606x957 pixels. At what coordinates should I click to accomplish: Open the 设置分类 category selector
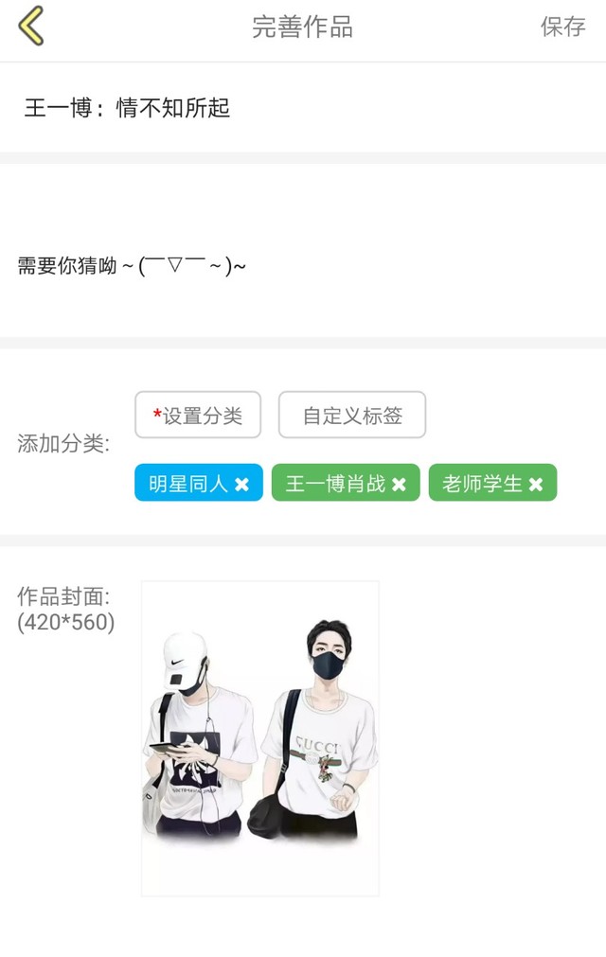tap(198, 415)
